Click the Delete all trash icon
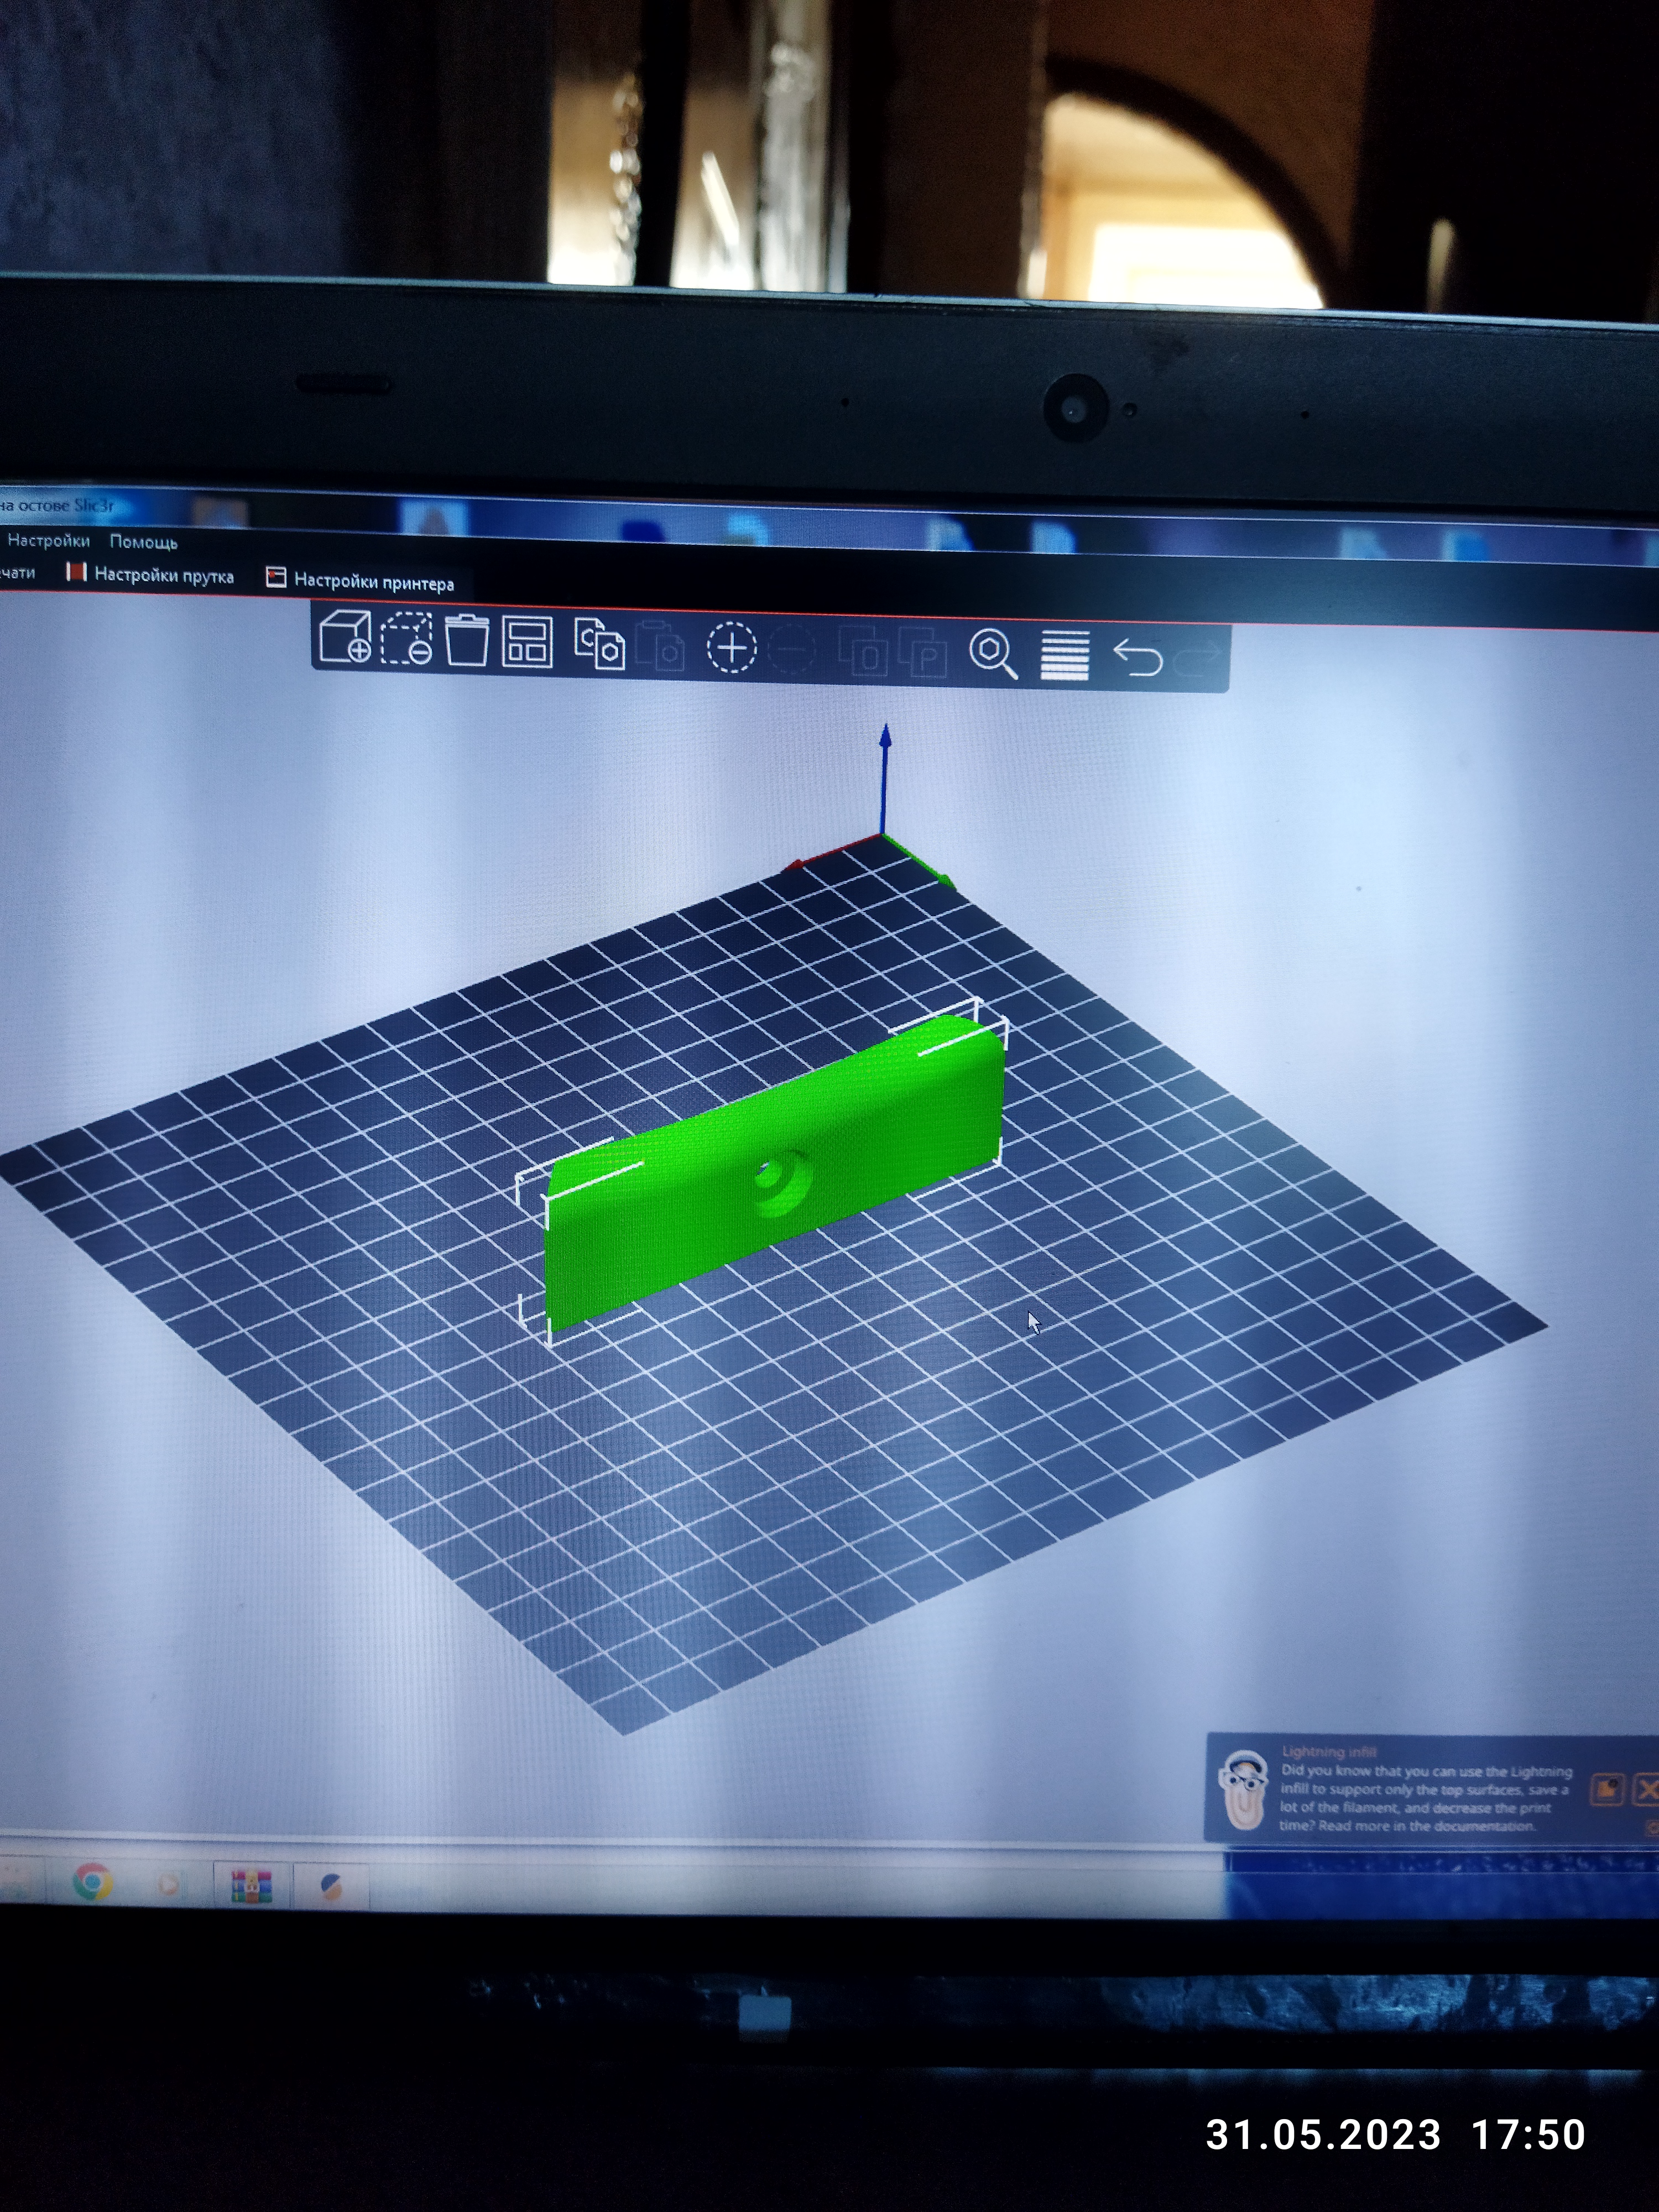 [466, 642]
